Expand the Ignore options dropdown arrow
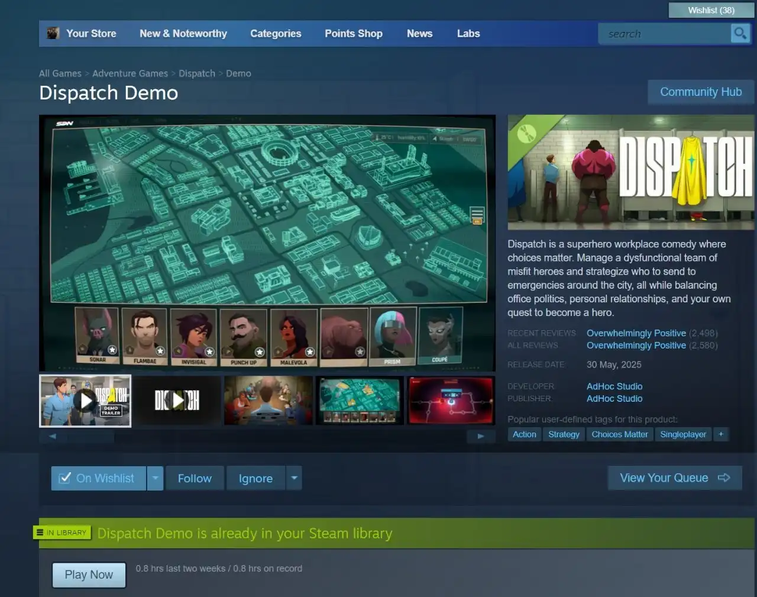757x597 pixels. pyautogui.click(x=294, y=478)
